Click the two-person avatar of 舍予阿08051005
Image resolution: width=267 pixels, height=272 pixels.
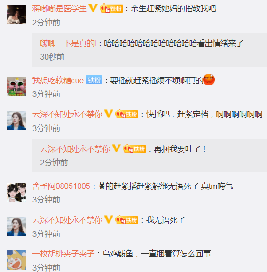16,193
